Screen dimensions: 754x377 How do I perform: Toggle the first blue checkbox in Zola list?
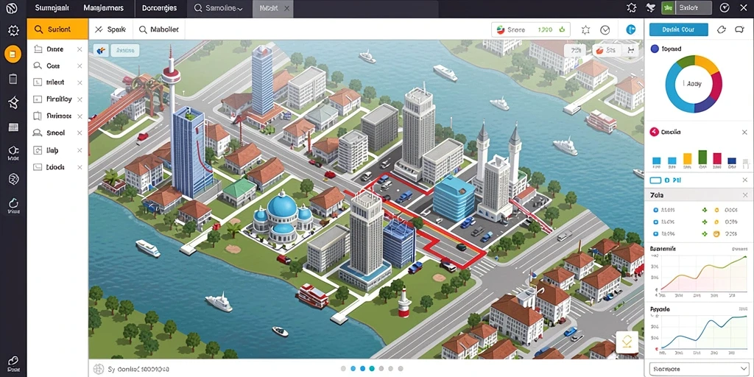(x=655, y=210)
